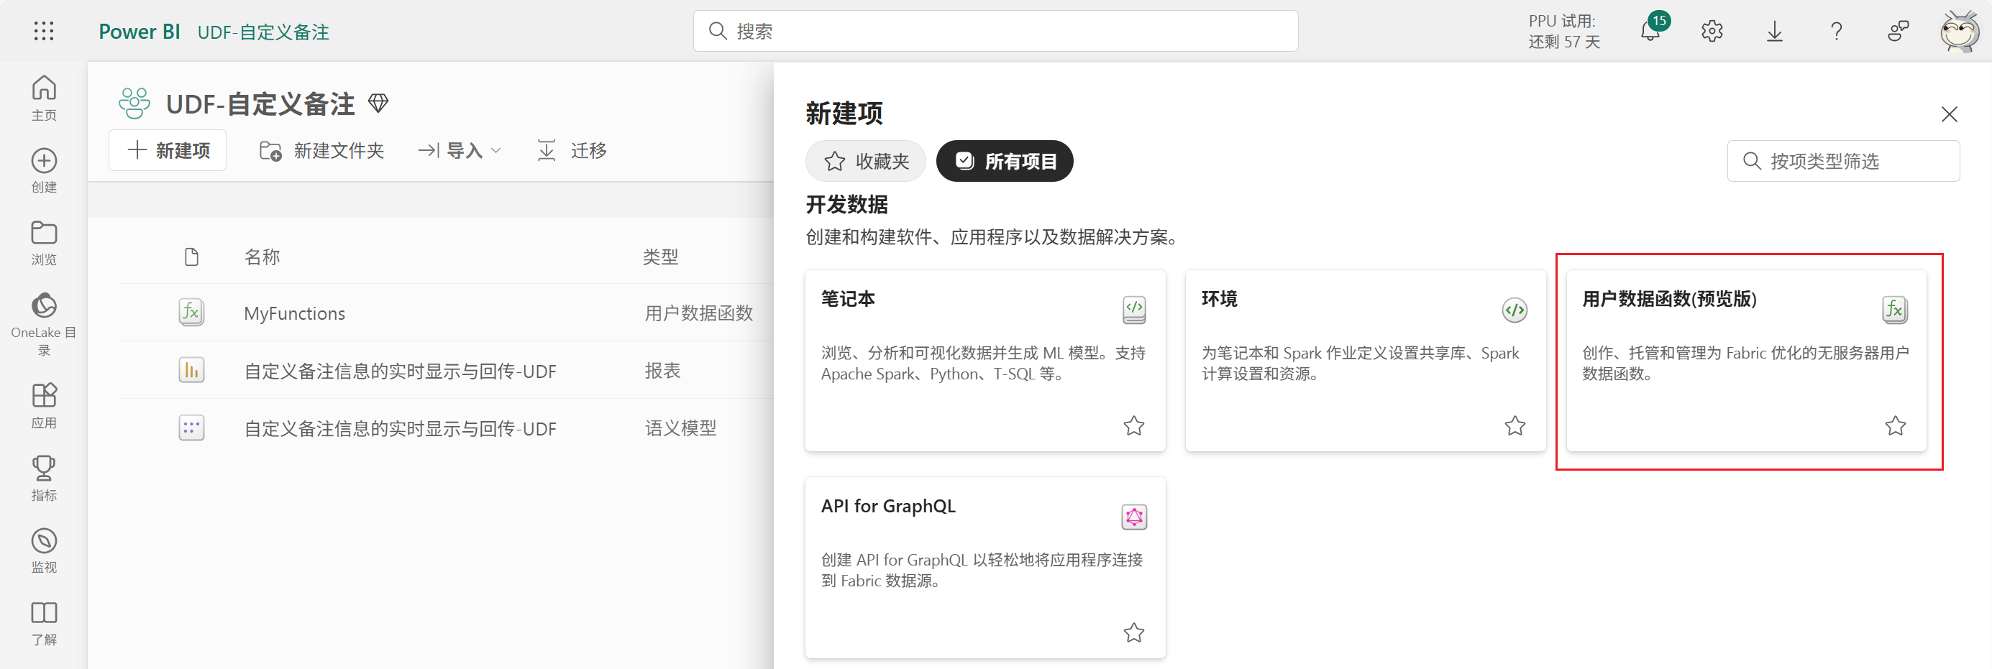Click the 迁移 button
The width and height of the screenshot is (1992, 669).
572,150
